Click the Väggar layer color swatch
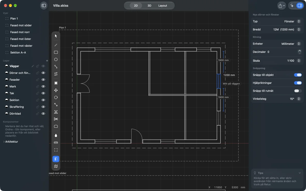The image size is (306, 191). [7, 66]
